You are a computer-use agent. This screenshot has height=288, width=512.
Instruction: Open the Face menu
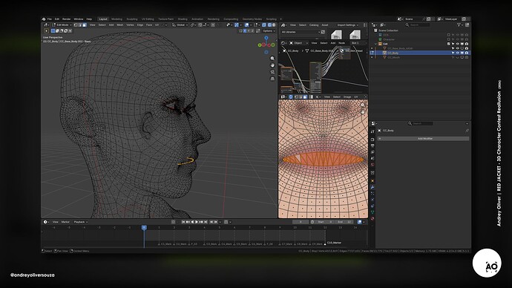pyautogui.click(x=149, y=24)
